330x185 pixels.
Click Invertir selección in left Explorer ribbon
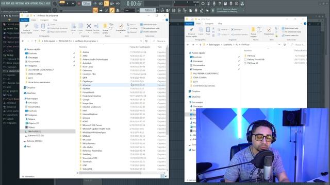click(x=148, y=32)
